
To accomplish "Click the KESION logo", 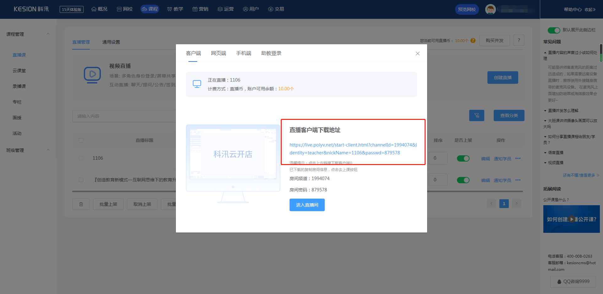I will 31,9.
